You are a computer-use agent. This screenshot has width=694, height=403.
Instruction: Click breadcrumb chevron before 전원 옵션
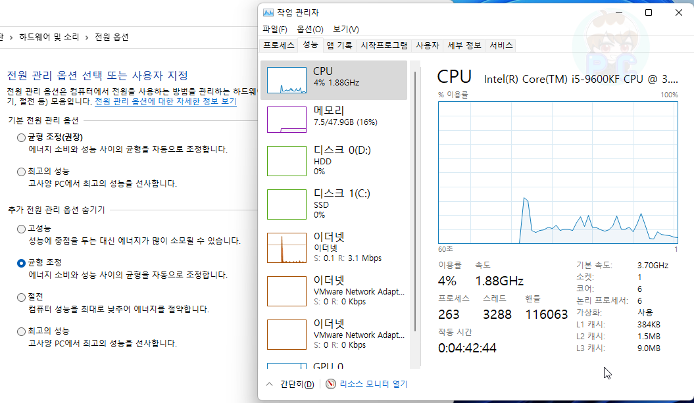click(87, 37)
